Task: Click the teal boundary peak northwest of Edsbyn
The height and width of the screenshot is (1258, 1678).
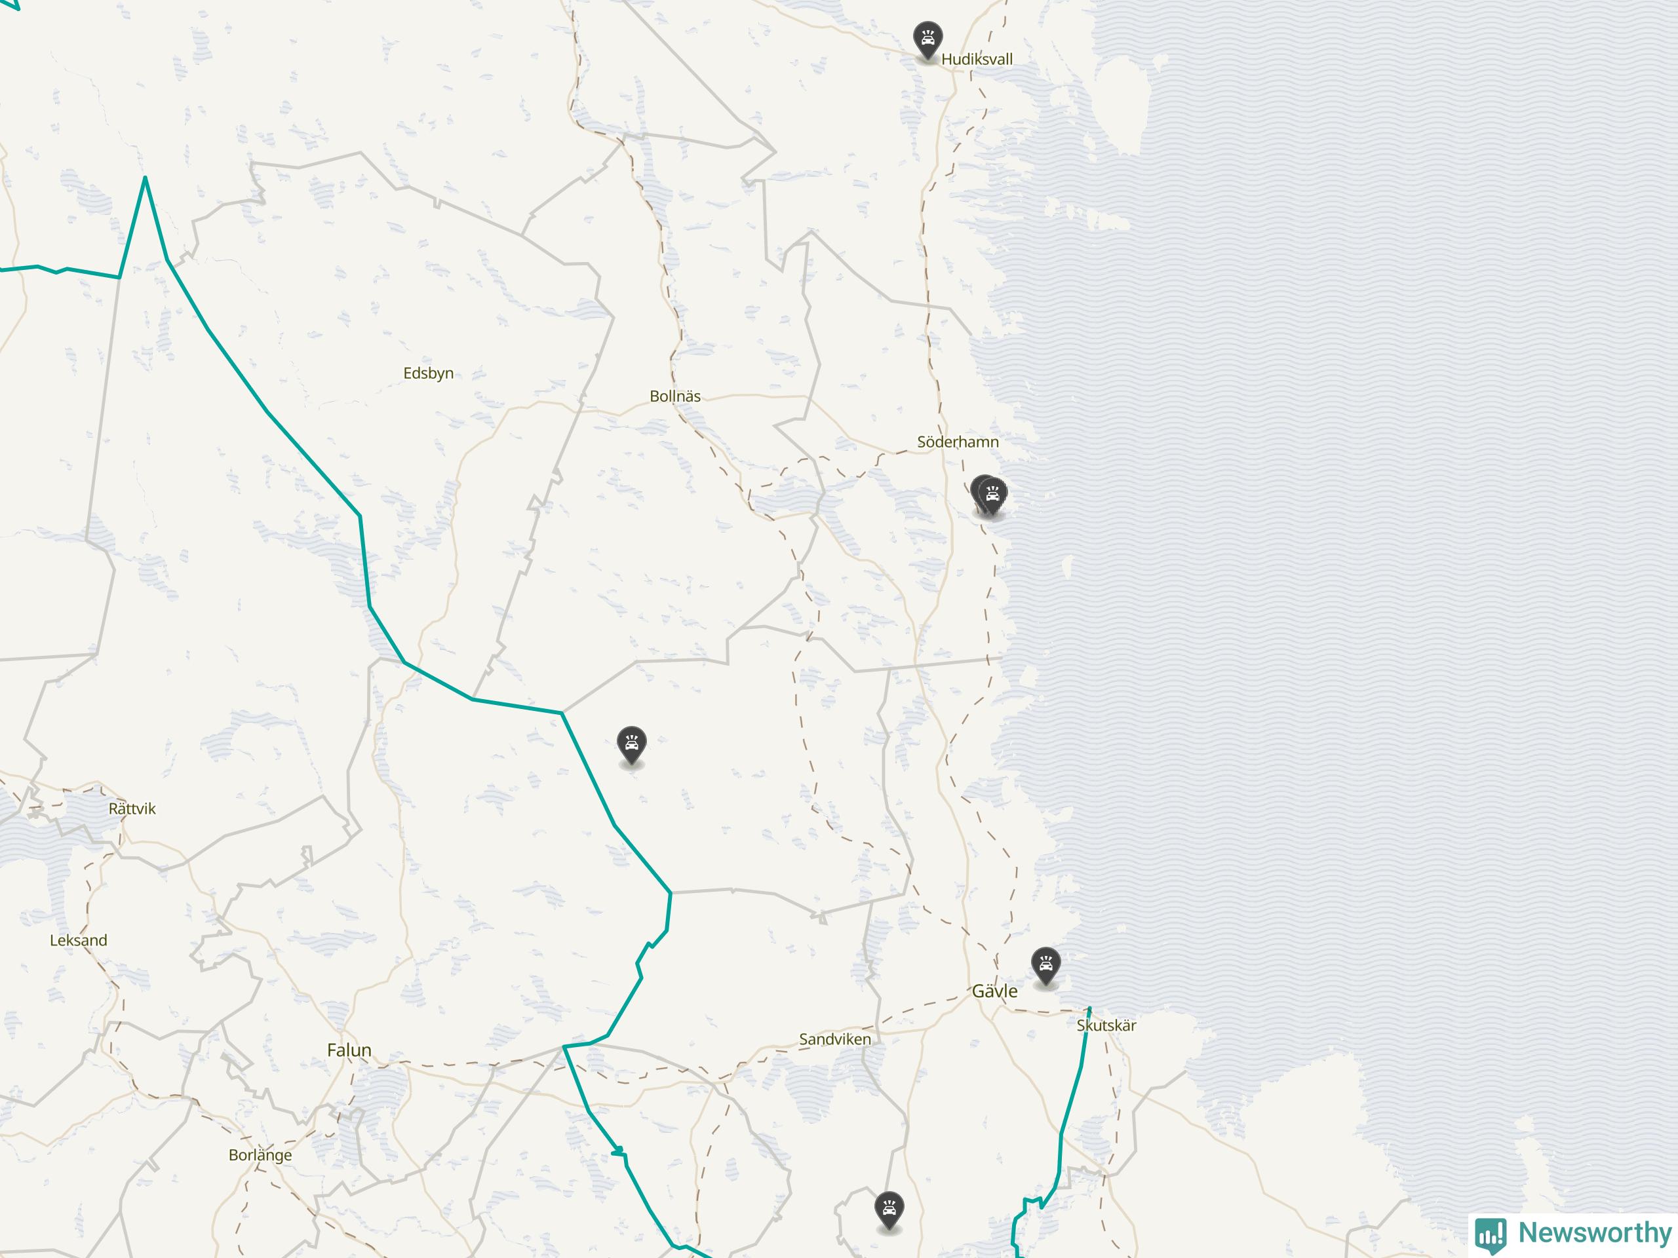Action: pyautogui.click(x=145, y=178)
